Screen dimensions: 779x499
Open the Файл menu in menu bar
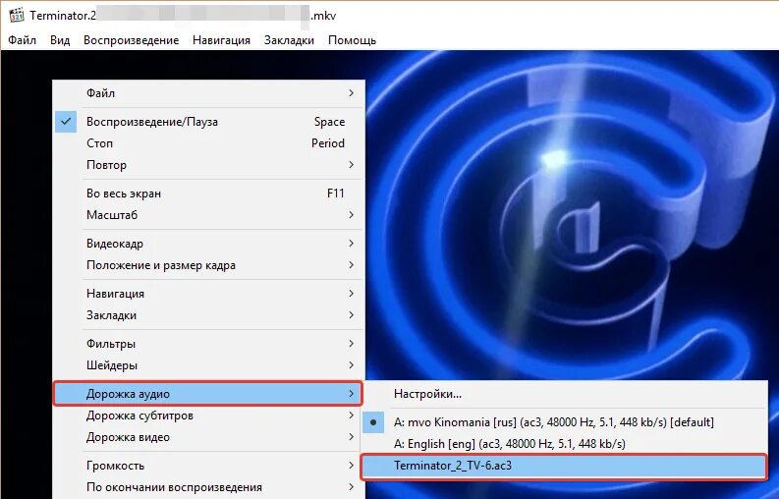tap(23, 40)
